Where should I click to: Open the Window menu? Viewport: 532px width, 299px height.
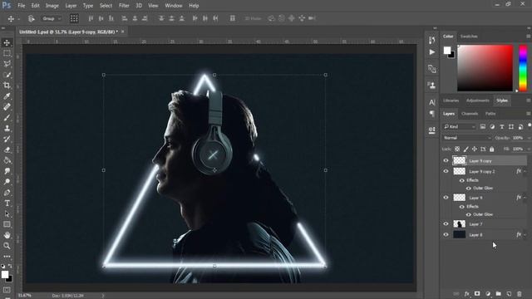(174, 6)
